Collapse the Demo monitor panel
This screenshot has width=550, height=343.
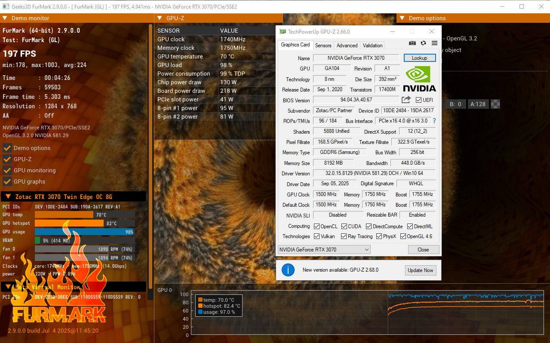pyautogui.click(x=5, y=18)
